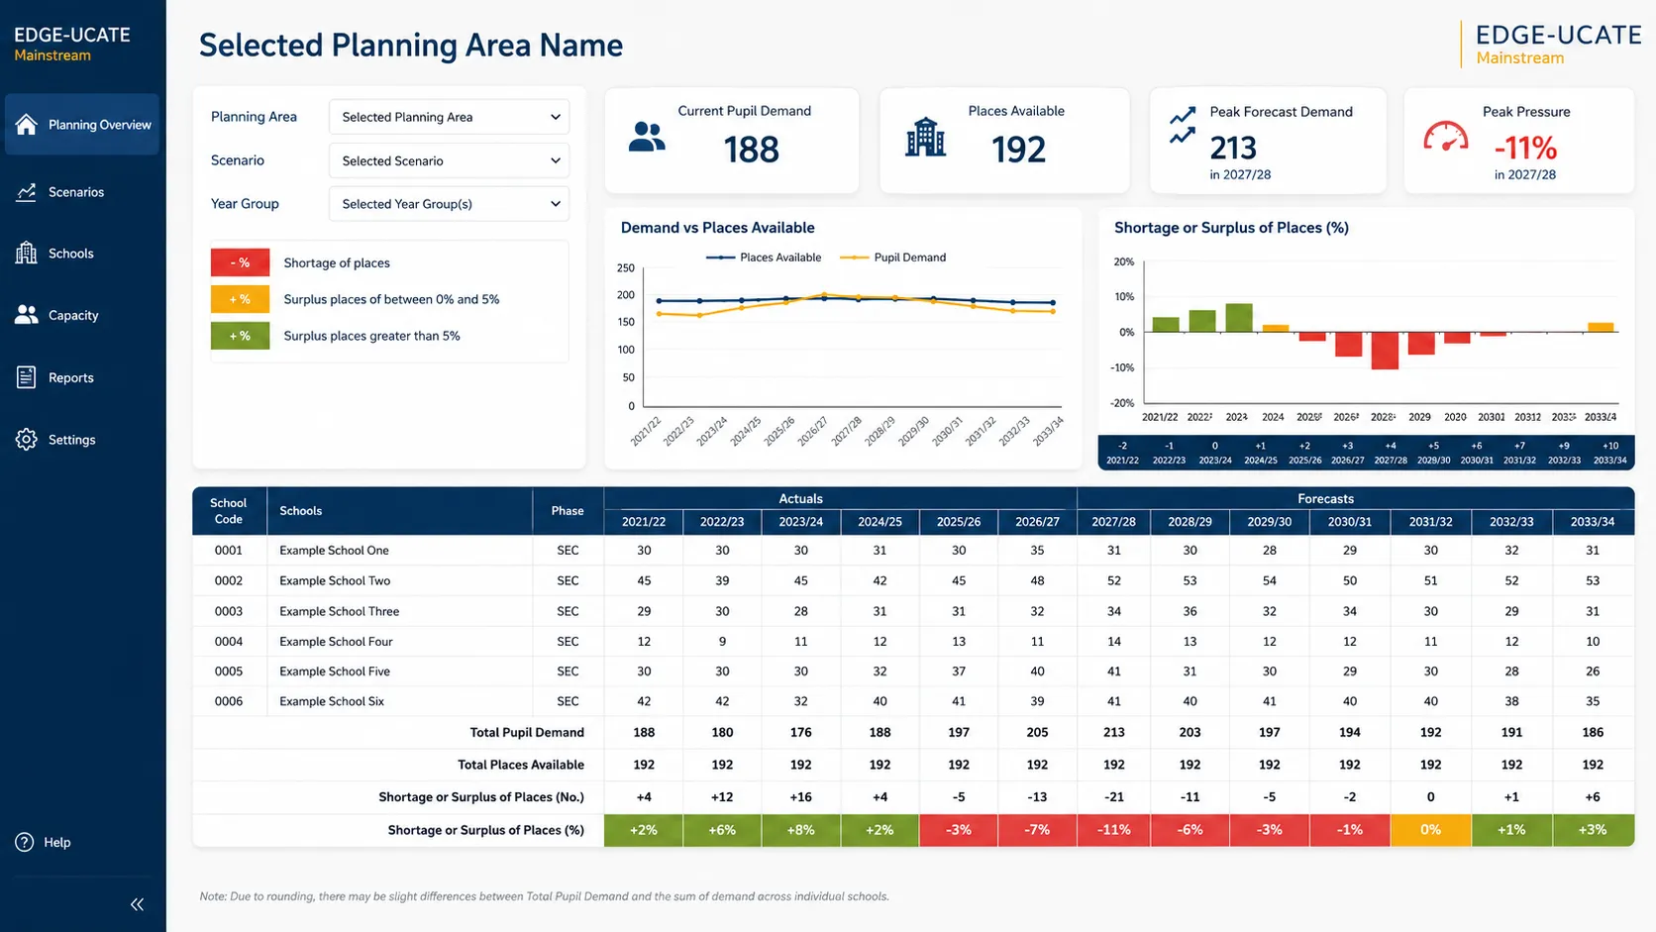
Task: Click the Help question mark icon
Action: click(25, 842)
